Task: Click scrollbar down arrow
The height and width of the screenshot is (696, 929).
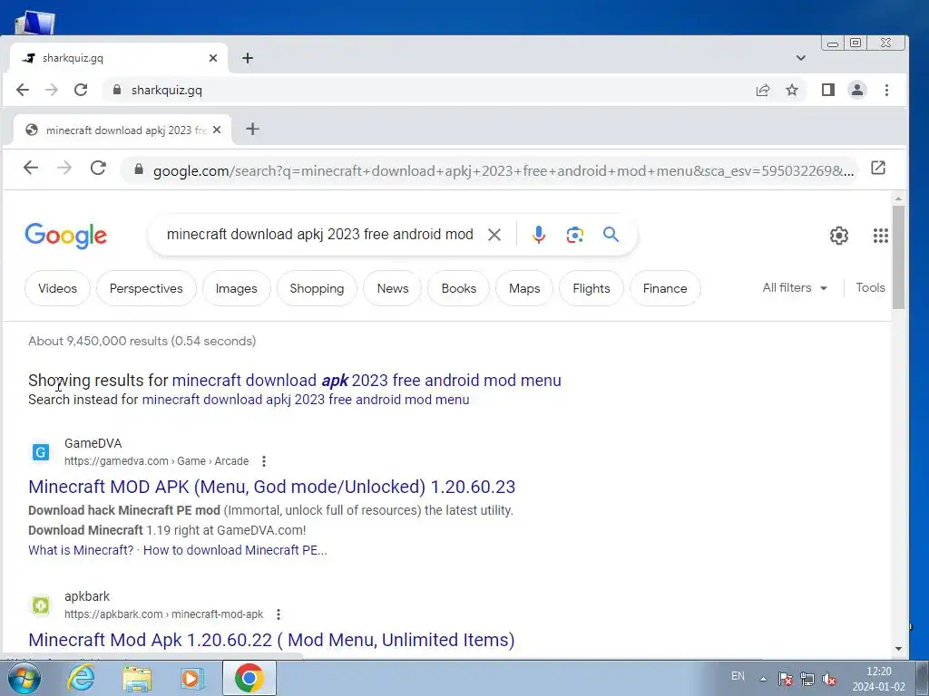Action: click(898, 649)
